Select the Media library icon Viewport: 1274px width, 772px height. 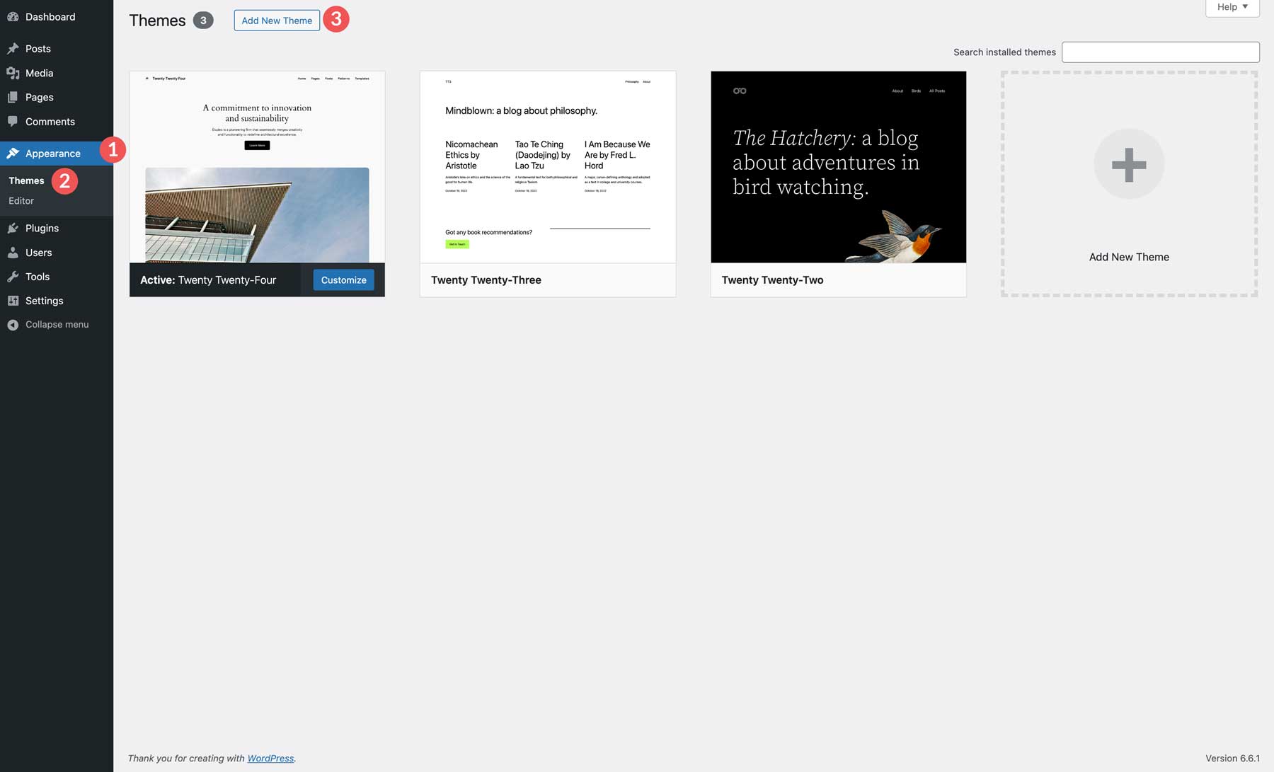(x=13, y=73)
